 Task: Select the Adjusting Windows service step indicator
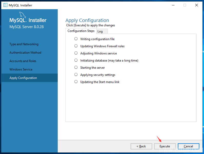tap(76, 53)
